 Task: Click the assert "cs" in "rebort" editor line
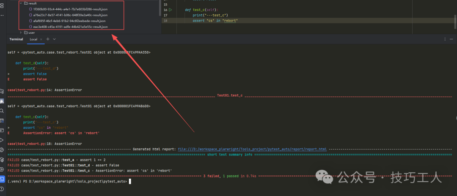(215, 21)
